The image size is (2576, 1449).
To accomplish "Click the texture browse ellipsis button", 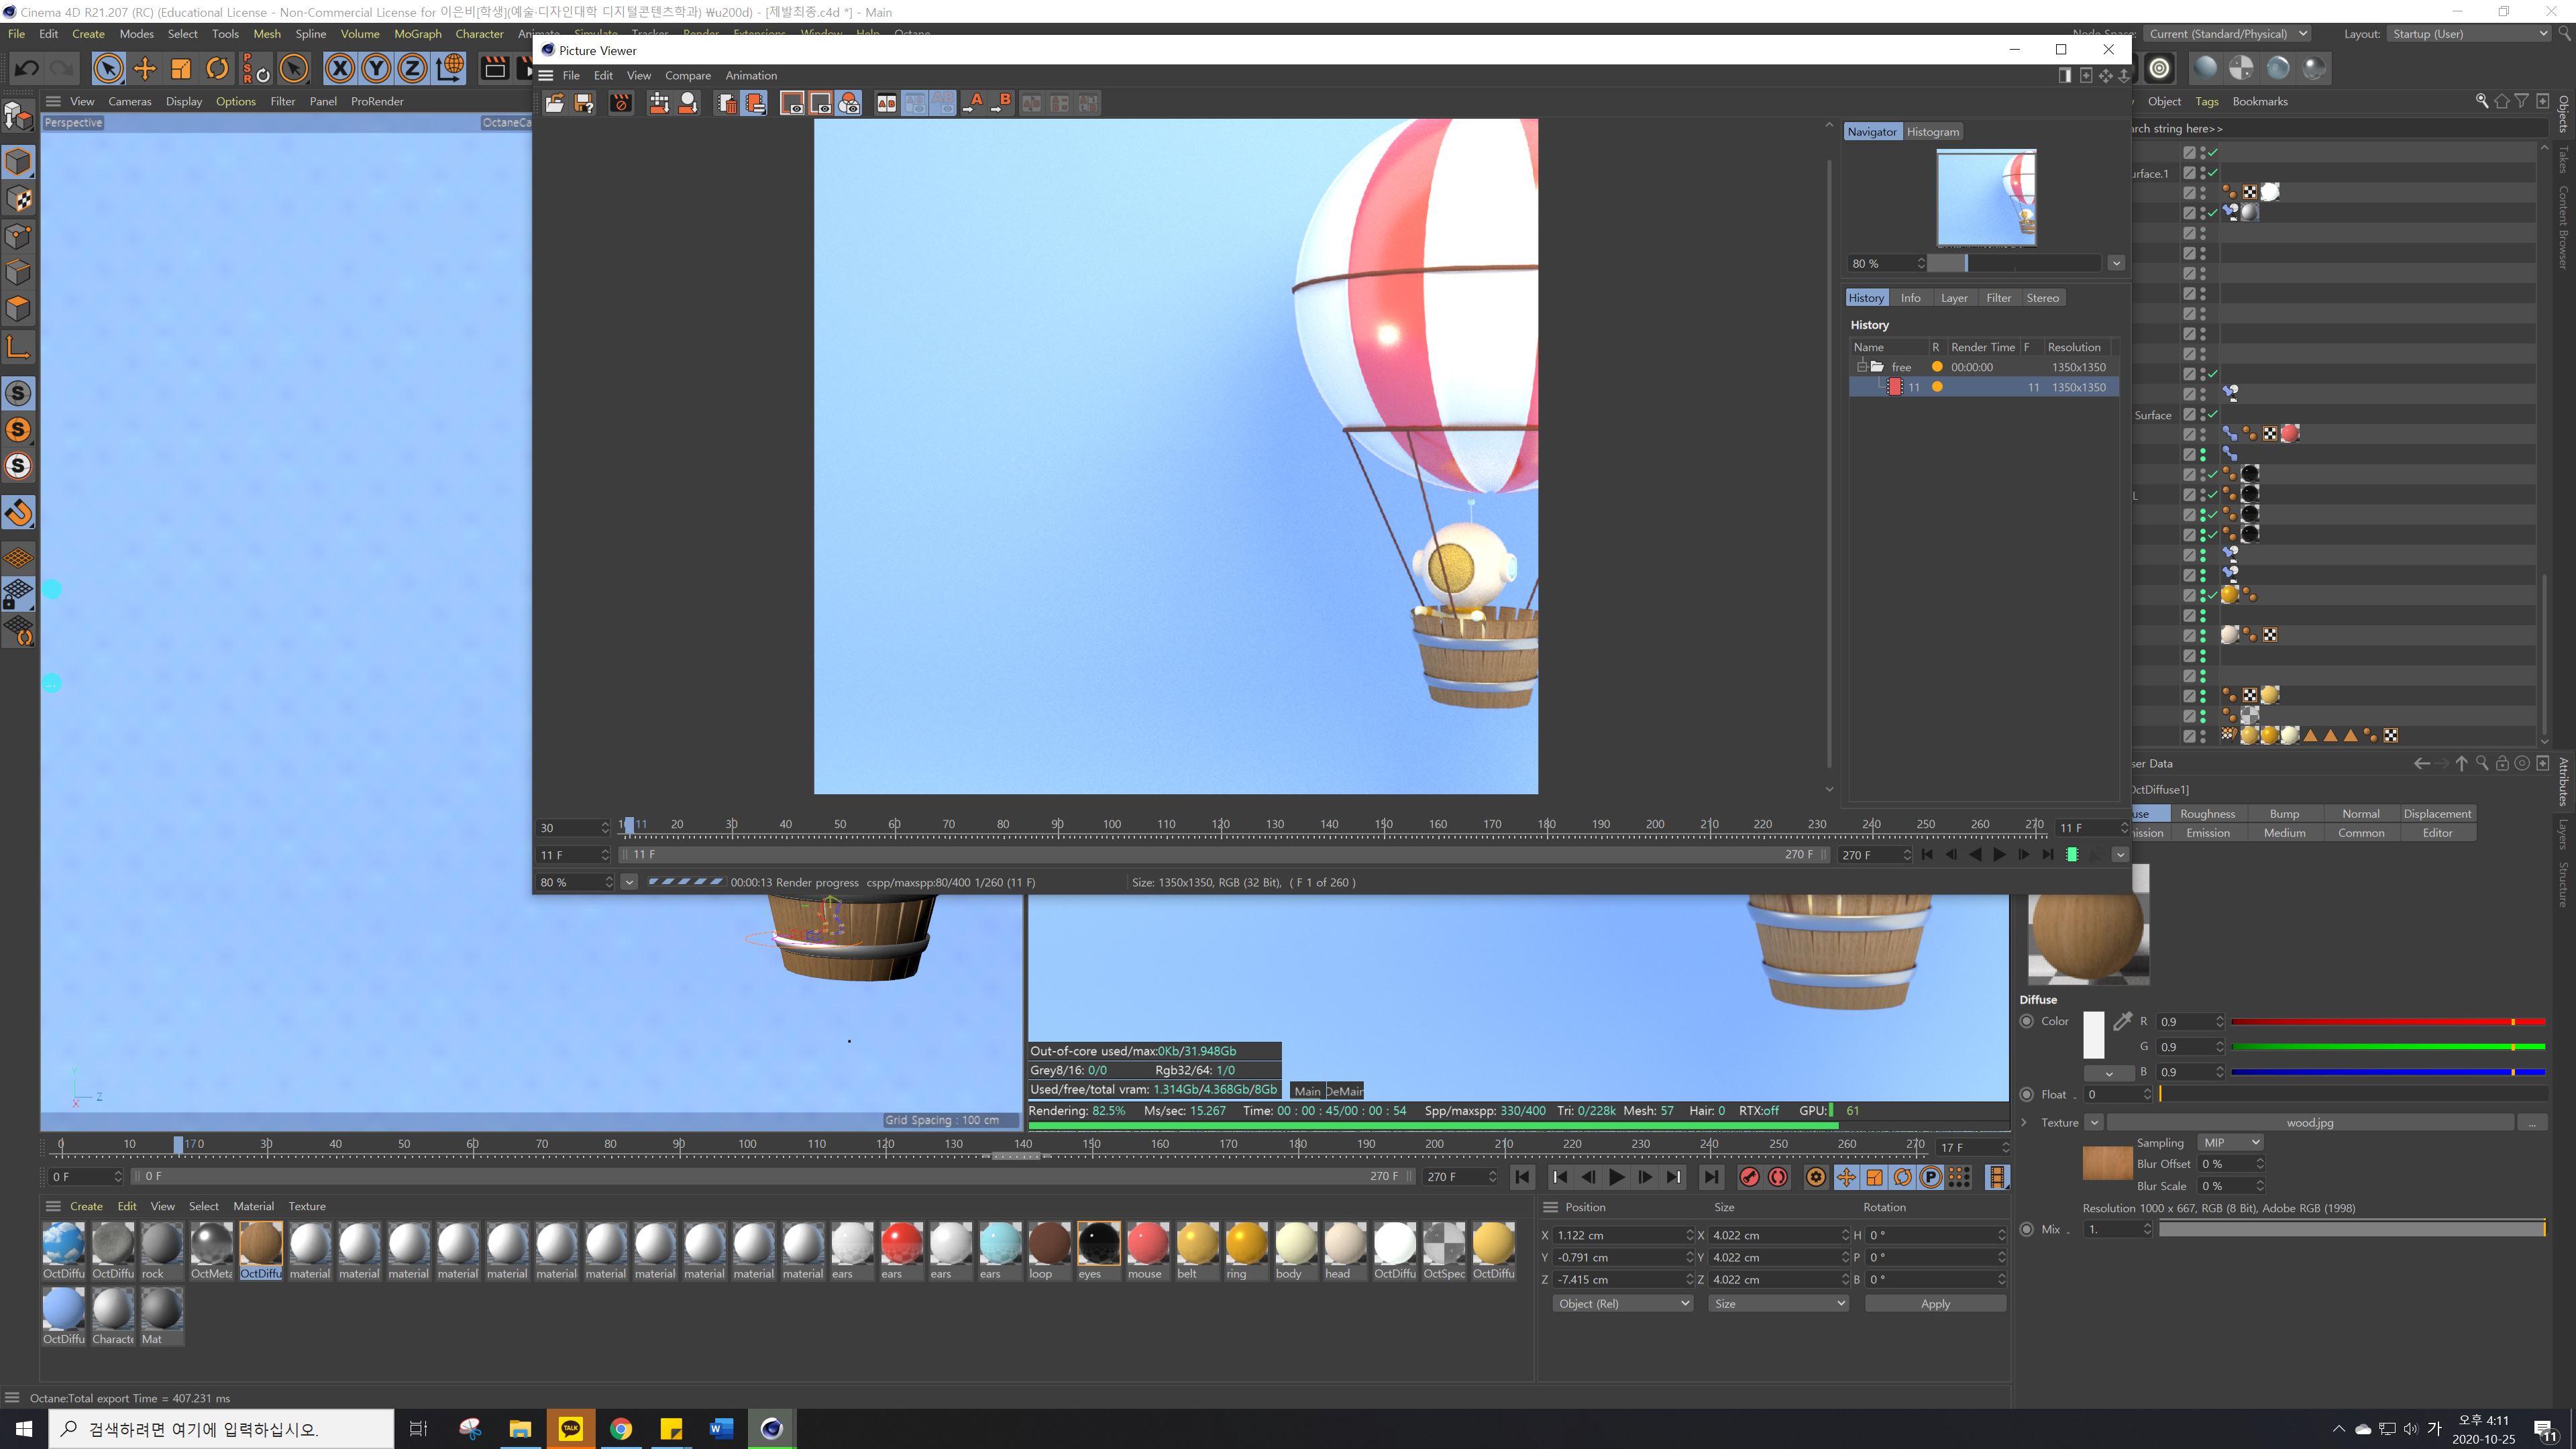I will pyautogui.click(x=2531, y=1122).
